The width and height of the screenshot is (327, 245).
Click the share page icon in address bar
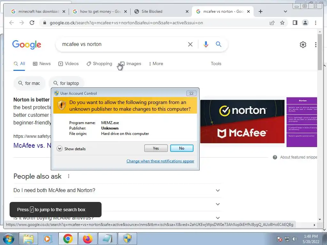pyautogui.click(x=272, y=23)
